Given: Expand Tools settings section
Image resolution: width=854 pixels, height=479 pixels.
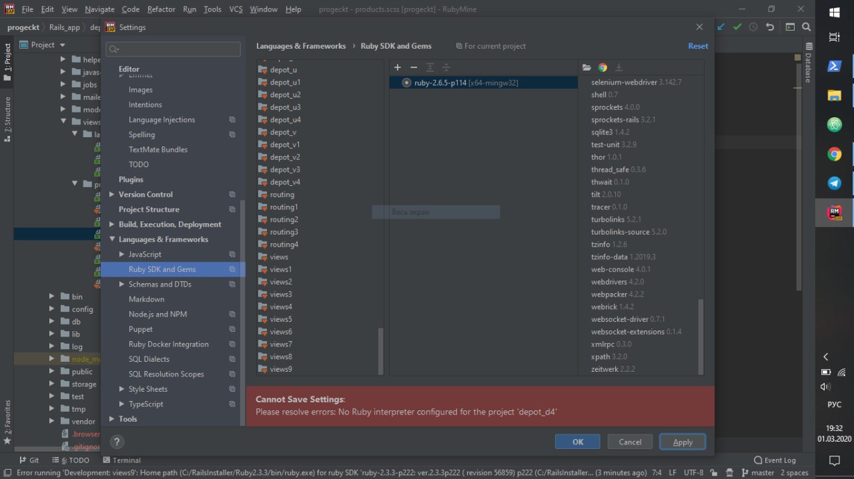Looking at the screenshot, I should 111,419.
